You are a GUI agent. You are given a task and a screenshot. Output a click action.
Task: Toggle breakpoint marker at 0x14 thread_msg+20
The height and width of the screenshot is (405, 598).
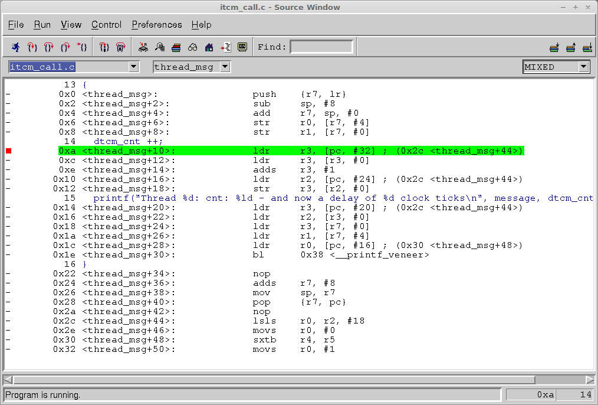click(x=8, y=208)
